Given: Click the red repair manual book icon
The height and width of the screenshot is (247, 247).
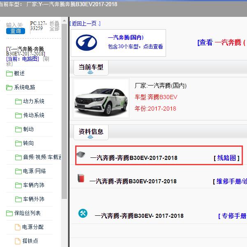Looking at the screenshot, I should point(81,178).
